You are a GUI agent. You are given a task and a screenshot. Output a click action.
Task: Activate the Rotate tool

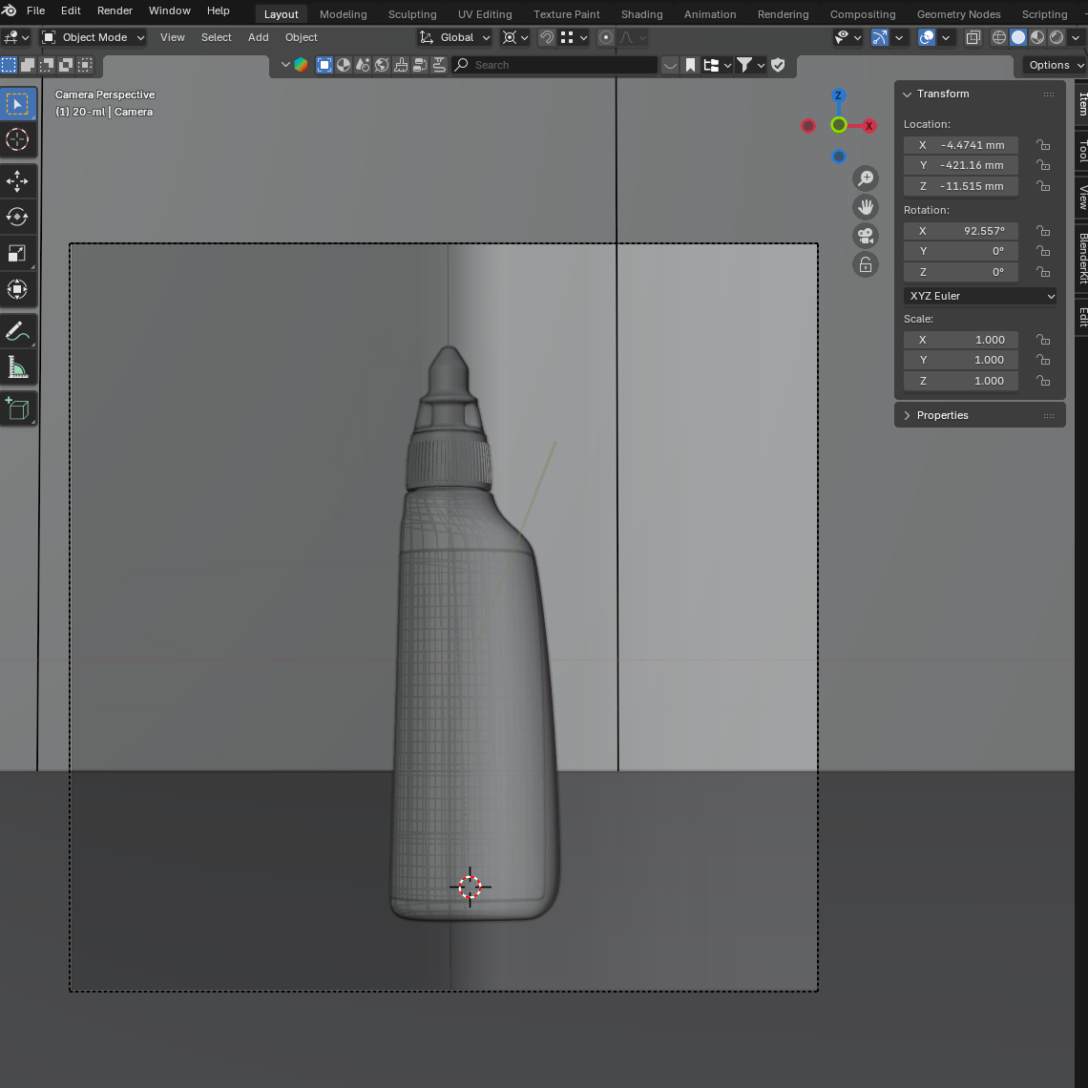coord(17,217)
